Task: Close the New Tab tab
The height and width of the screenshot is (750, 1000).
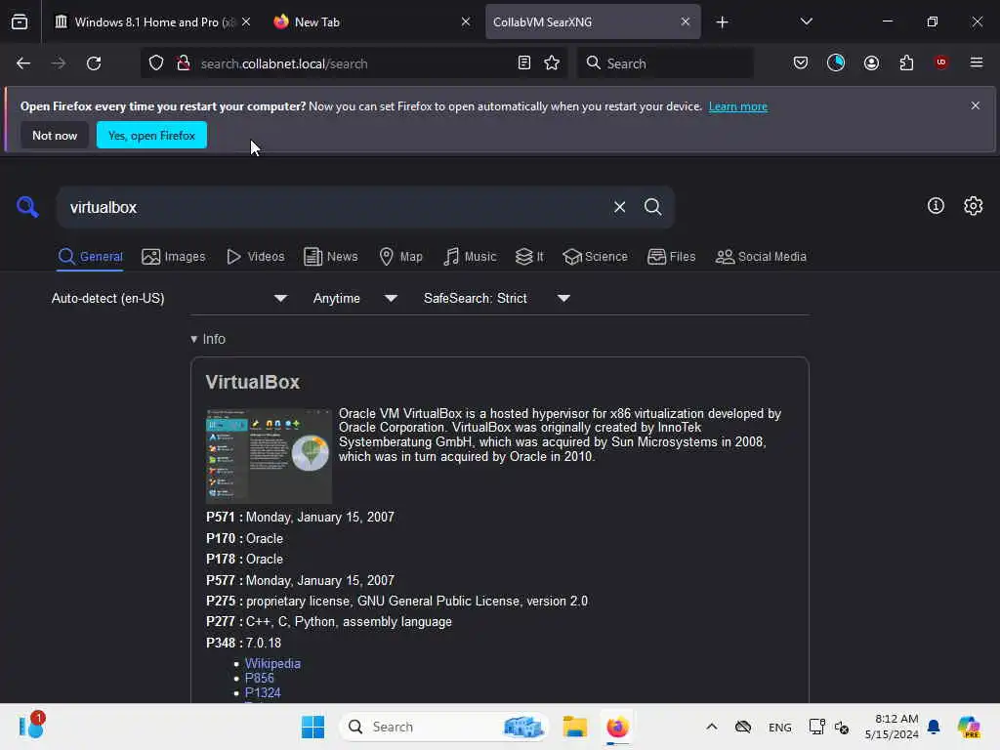Action: [466, 21]
